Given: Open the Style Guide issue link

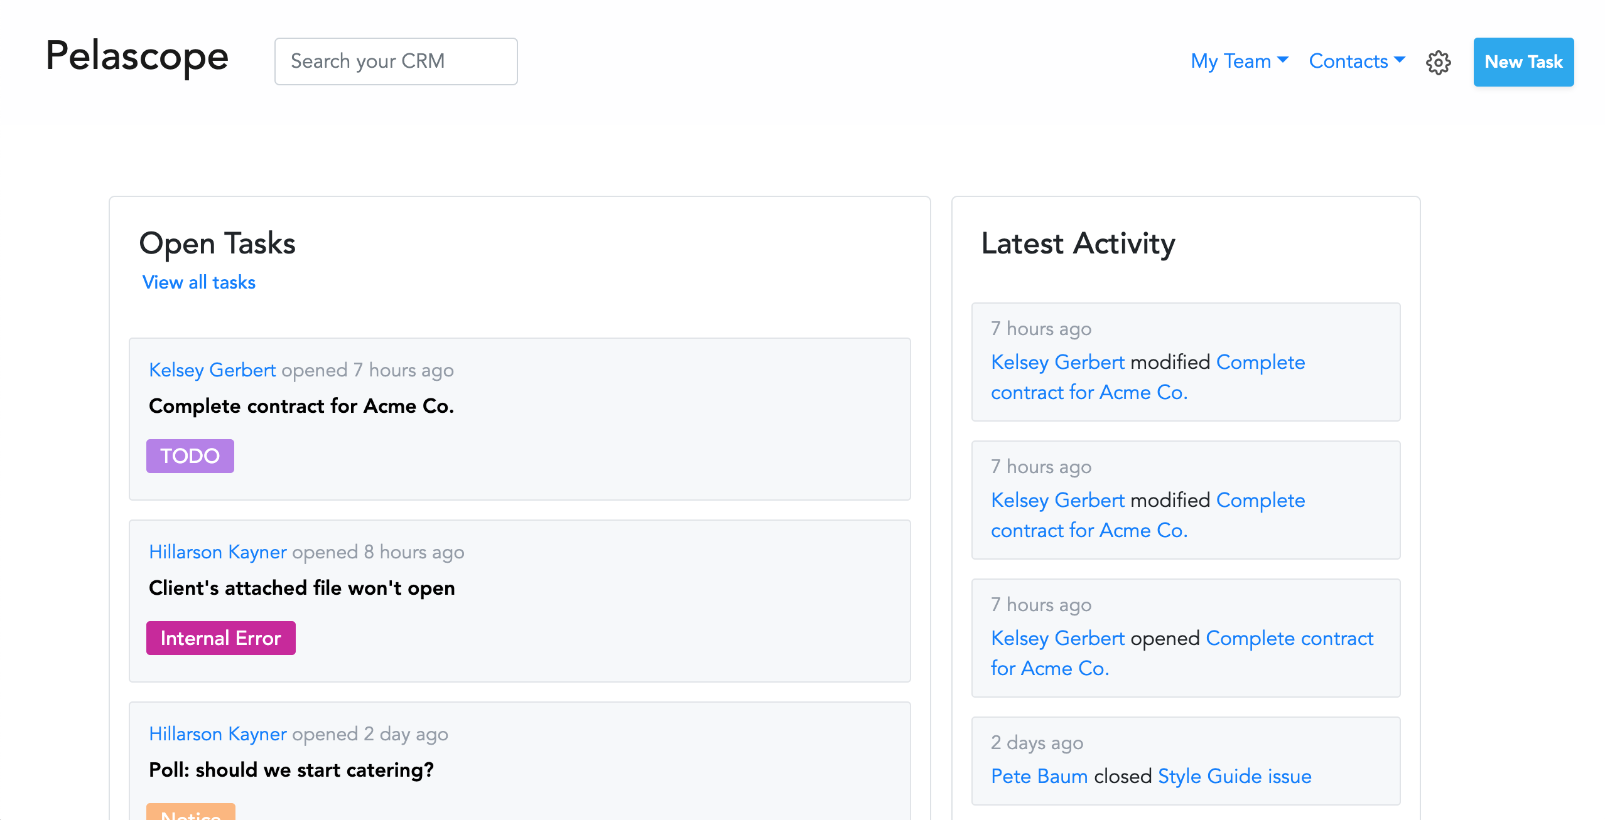Looking at the screenshot, I should (1234, 776).
